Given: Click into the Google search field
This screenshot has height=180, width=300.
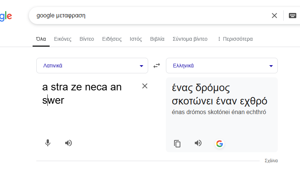Looking at the screenshot, I should 148,16.
